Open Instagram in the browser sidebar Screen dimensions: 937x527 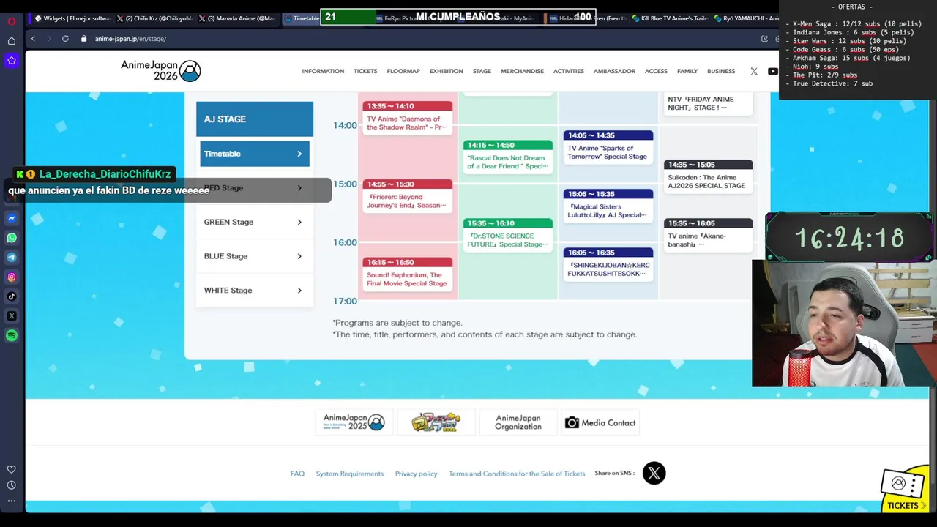[x=12, y=277]
